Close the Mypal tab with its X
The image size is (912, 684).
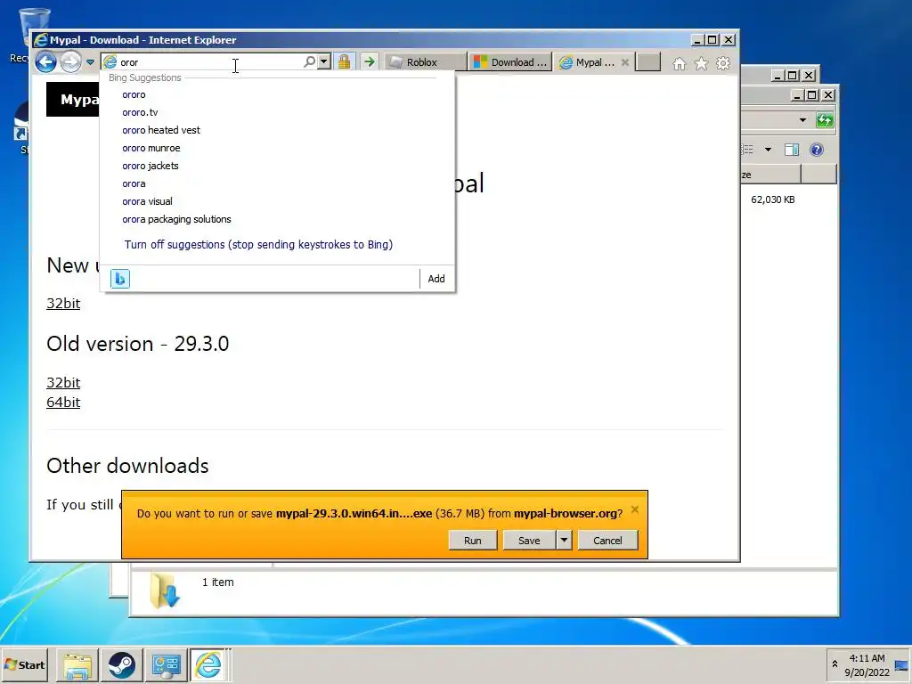(x=625, y=62)
